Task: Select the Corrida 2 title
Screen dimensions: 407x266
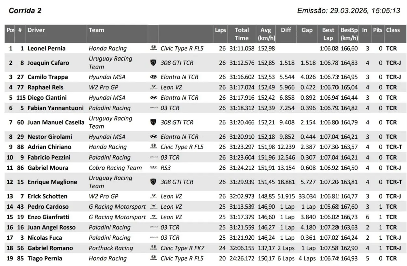Action: coord(25,11)
